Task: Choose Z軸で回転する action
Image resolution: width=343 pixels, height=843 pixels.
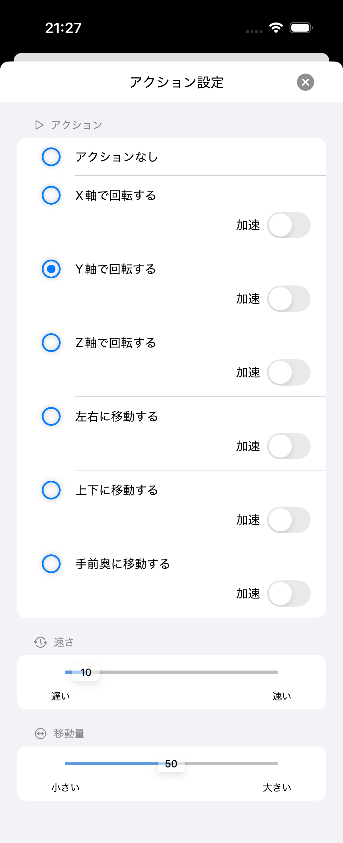Action: pyautogui.click(x=51, y=343)
